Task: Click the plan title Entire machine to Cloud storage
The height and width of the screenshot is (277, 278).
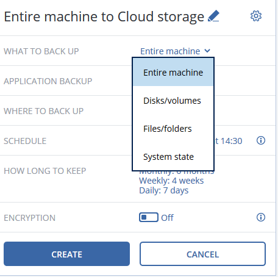Action: (104, 16)
